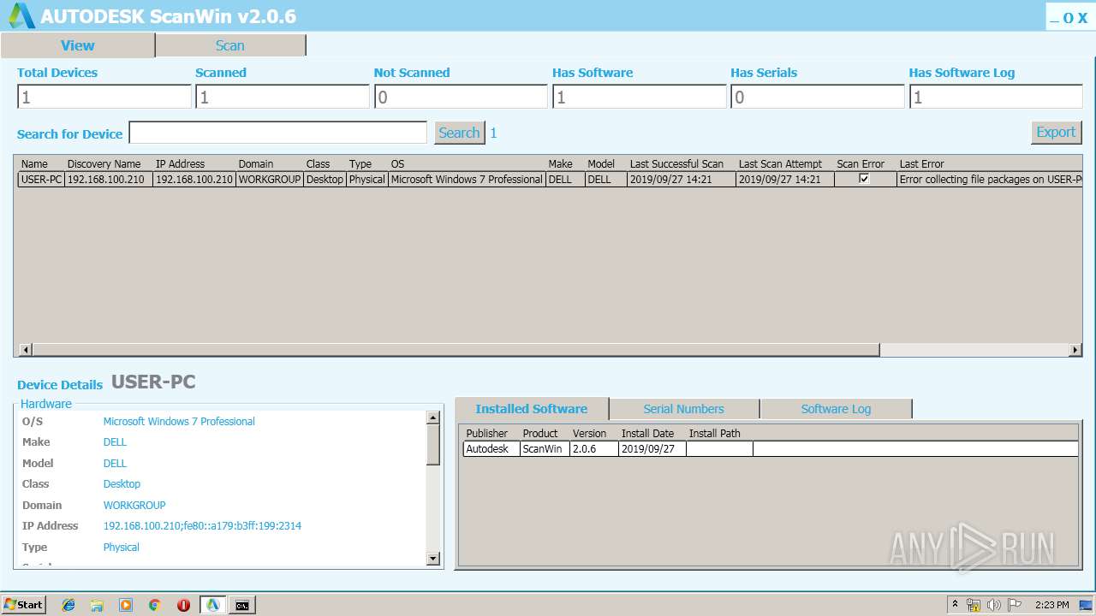Click the Has Serials value field

tap(818, 97)
